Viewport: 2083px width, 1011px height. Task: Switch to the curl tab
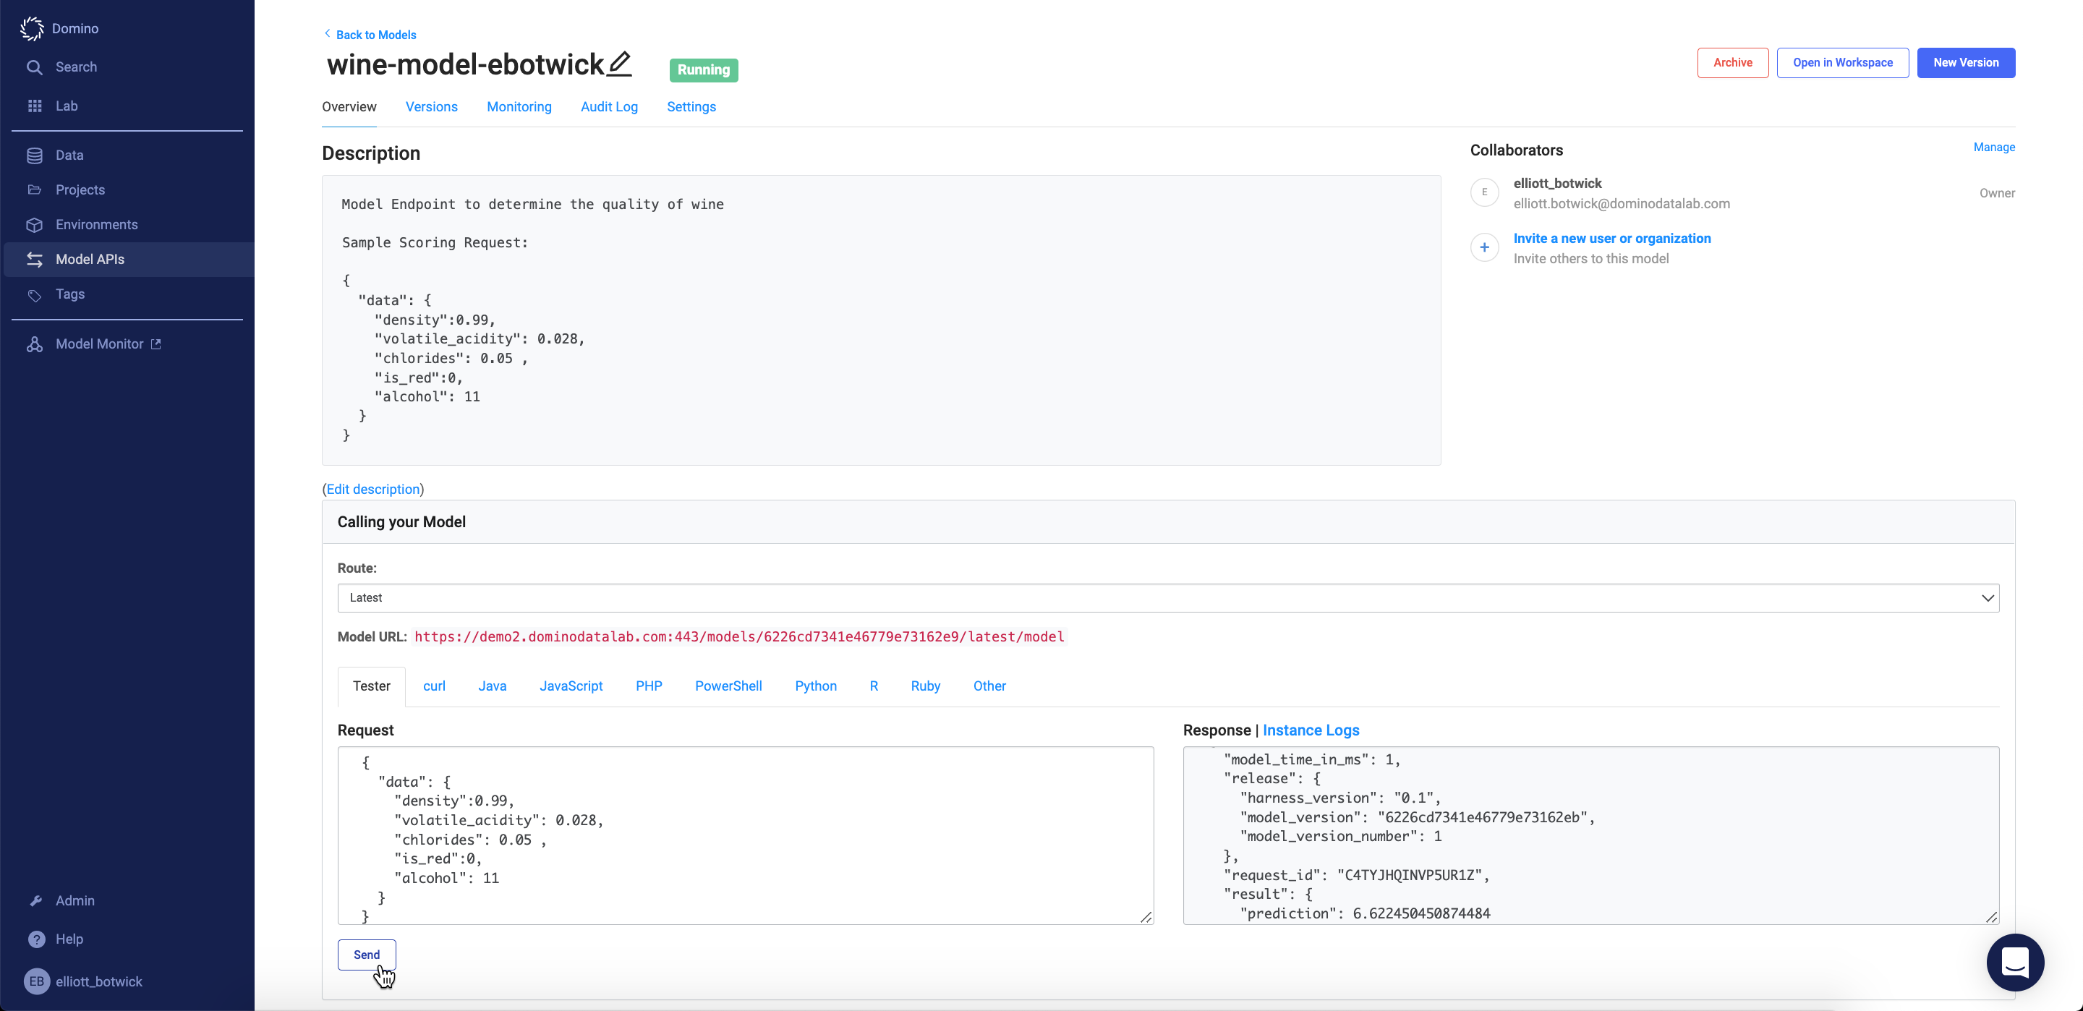coord(433,686)
